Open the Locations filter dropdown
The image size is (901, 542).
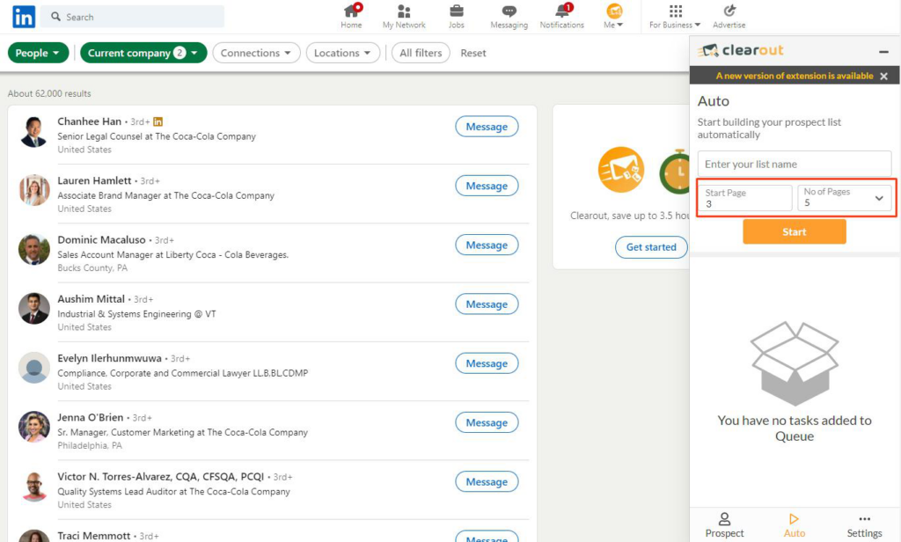tap(342, 53)
